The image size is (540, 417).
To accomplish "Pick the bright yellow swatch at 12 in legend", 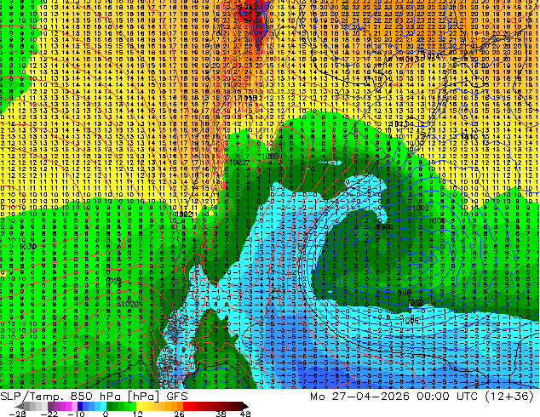I will (139, 406).
